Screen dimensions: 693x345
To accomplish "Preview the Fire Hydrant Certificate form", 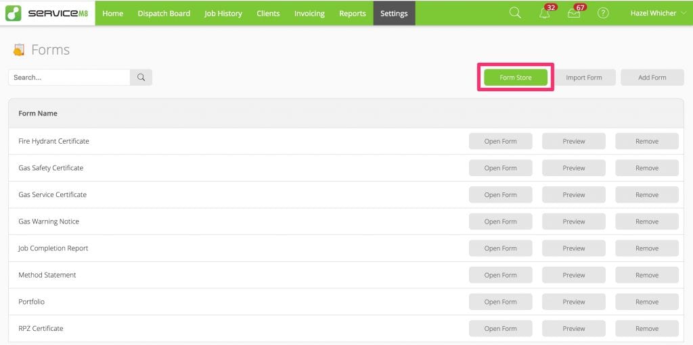I will point(574,141).
